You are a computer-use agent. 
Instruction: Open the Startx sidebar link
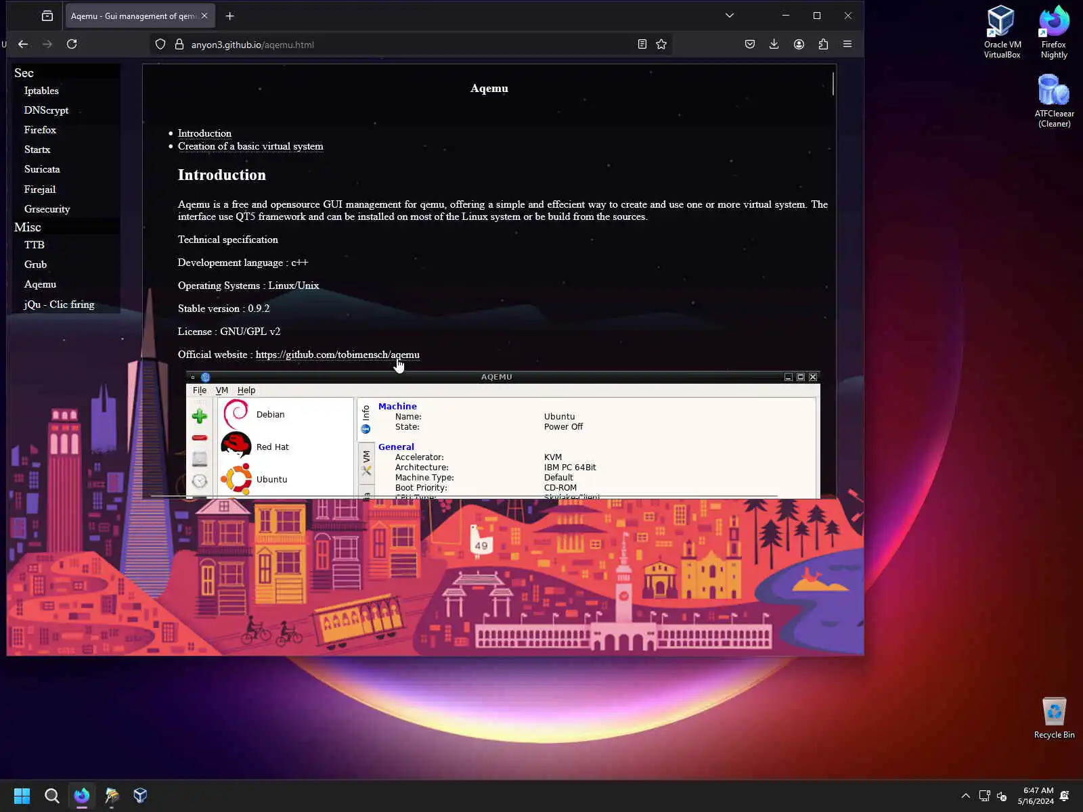click(37, 150)
